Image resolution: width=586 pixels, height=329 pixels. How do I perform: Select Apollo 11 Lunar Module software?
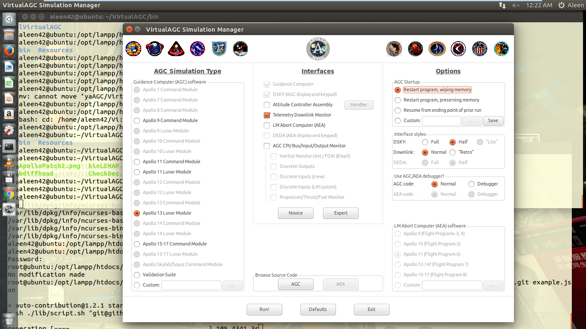[x=163, y=172]
